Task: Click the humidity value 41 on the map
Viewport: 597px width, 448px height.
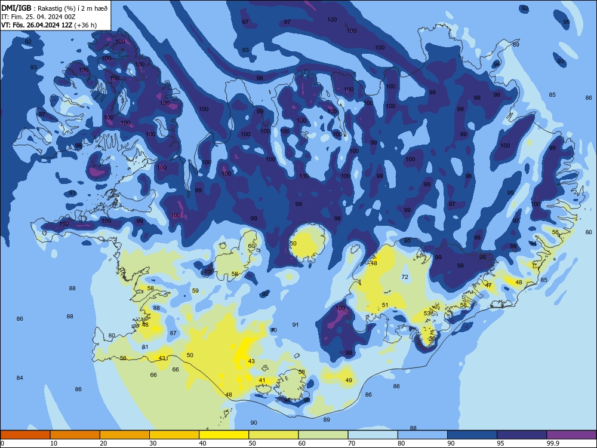Action: point(262,380)
